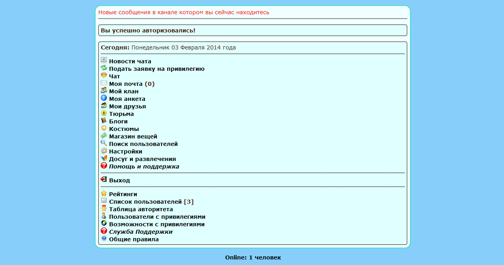This screenshot has height=265, width=504.
Task: Click the Online: 1 человек text
Action: point(253,257)
